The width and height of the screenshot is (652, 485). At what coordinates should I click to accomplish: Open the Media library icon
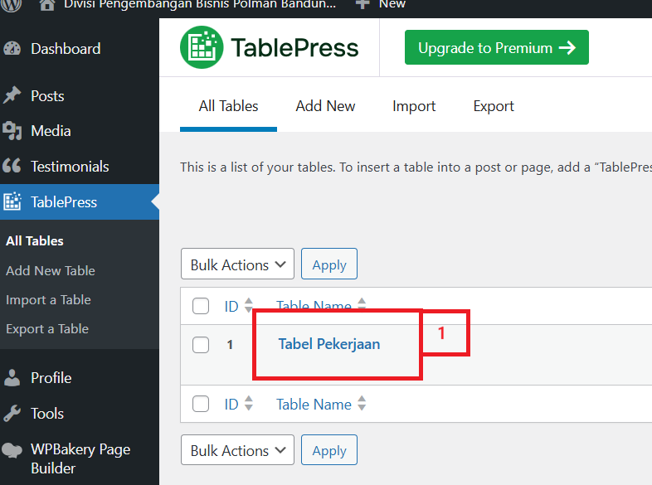[x=12, y=131]
